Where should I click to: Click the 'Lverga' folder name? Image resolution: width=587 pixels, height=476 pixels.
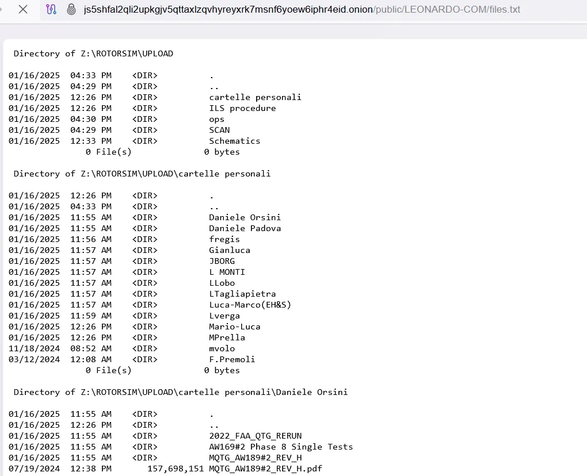point(224,316)
